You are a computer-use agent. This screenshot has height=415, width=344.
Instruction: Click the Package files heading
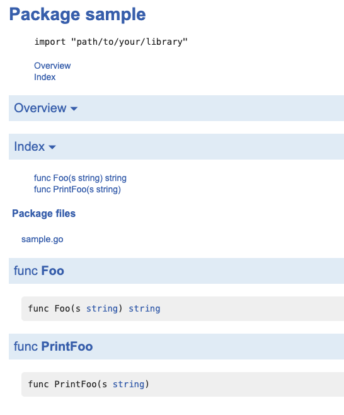click(x=44, y=214)
